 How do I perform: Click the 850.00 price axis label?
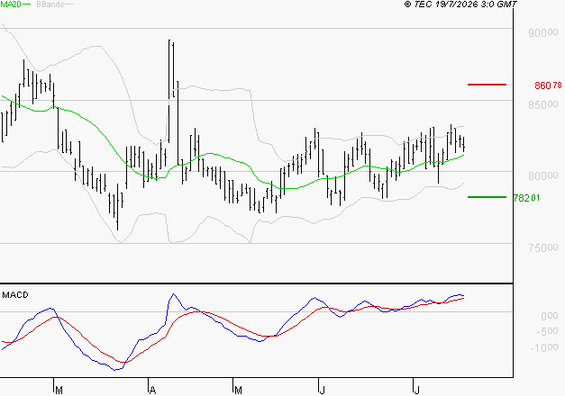543,104
